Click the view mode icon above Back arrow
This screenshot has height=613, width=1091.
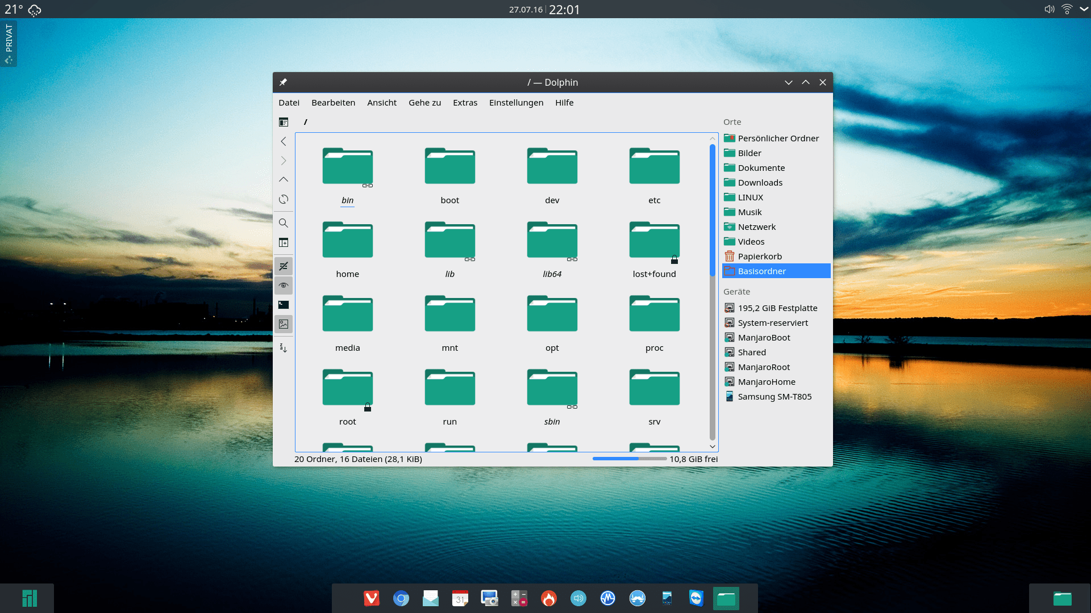(284, 122)
